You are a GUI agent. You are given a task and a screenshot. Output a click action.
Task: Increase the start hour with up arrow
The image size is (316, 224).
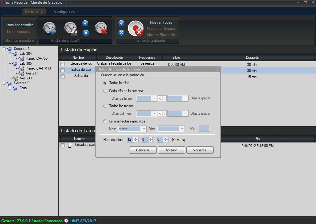tap(135, 138)
